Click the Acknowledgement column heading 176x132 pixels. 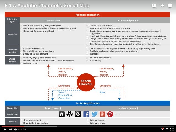pos(128,20)
